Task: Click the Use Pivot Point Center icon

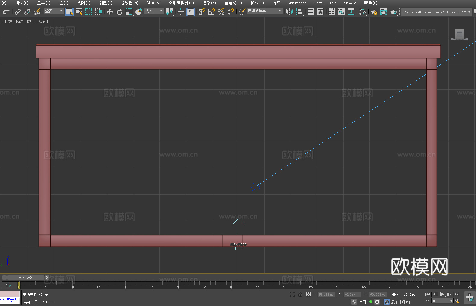Action: click(169, 12)
